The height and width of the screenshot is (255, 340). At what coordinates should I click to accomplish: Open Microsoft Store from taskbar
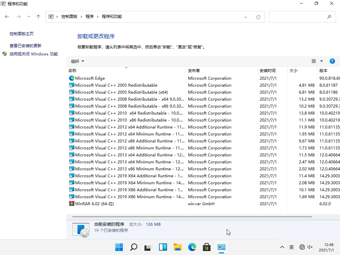point(207,247)
